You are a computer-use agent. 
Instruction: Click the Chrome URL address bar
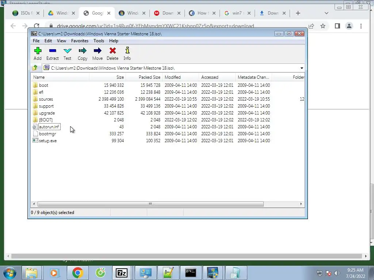click(x=155, y=26)
